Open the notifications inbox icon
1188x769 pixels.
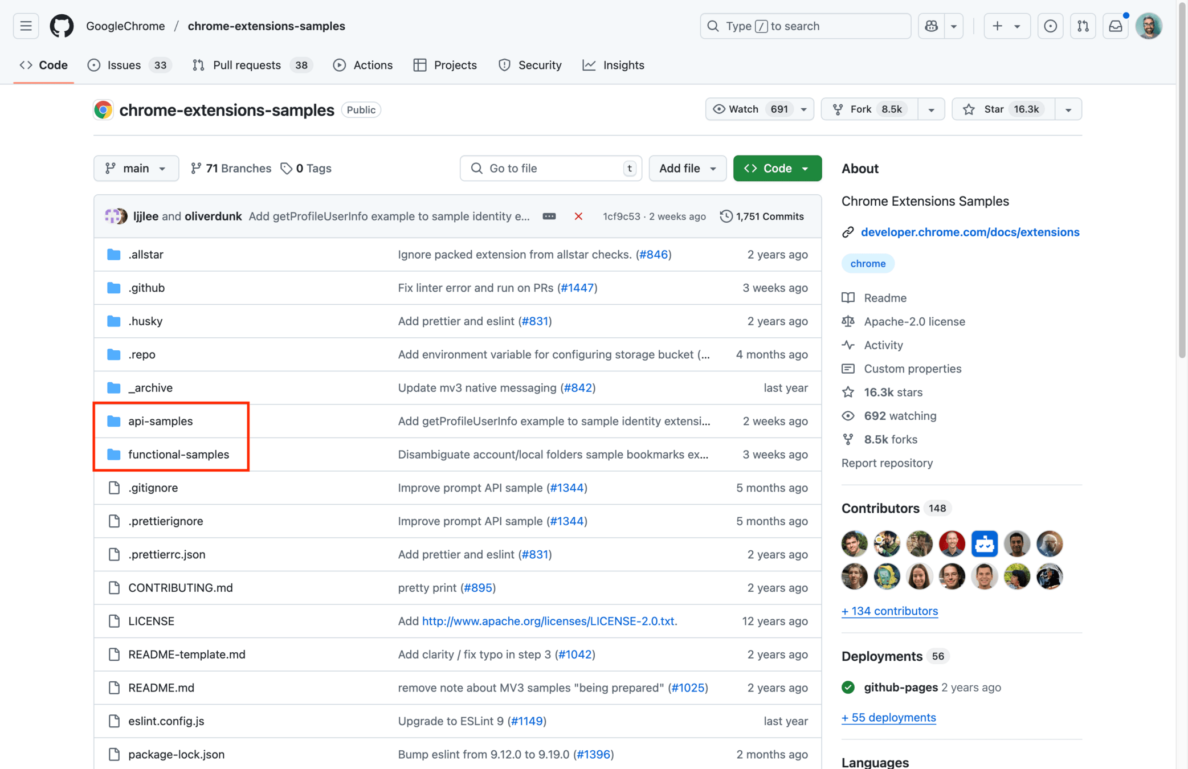1115,26
